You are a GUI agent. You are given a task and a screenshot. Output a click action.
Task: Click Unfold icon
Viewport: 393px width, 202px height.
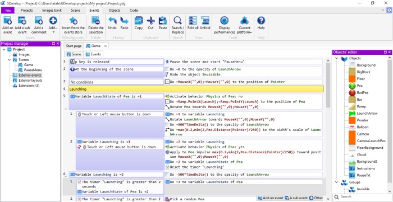(205, 21)
